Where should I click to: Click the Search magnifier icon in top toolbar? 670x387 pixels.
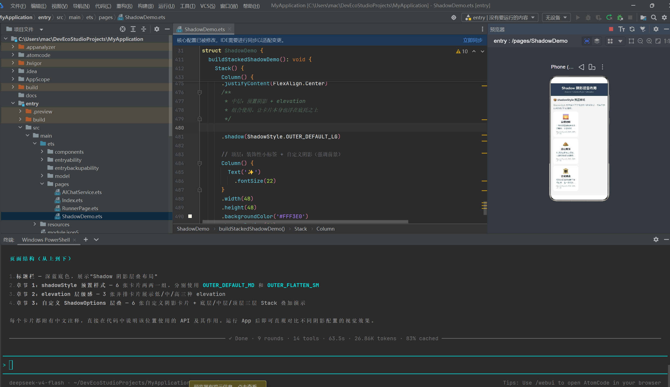654,17
